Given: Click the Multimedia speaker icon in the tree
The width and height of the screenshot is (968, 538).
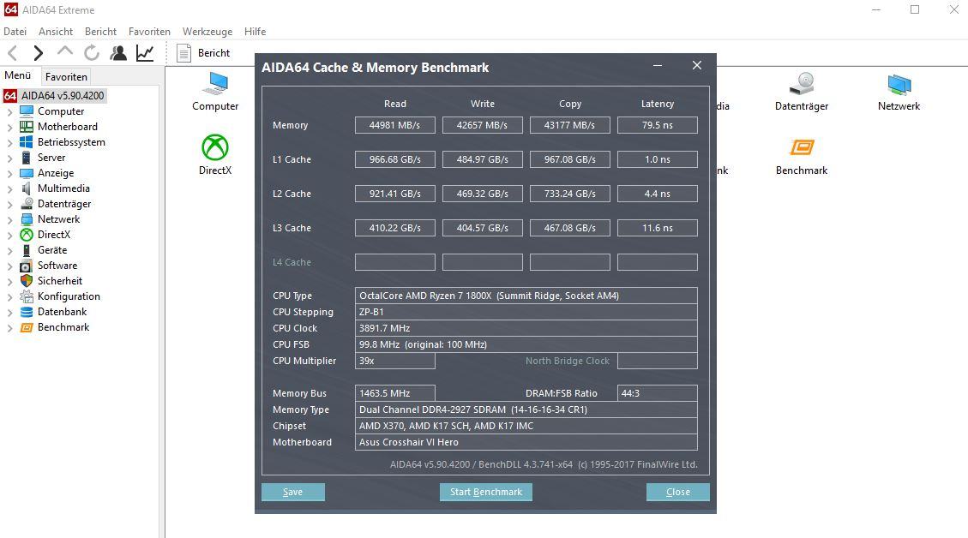Looking at the screenshot, I should coord(27,188).
